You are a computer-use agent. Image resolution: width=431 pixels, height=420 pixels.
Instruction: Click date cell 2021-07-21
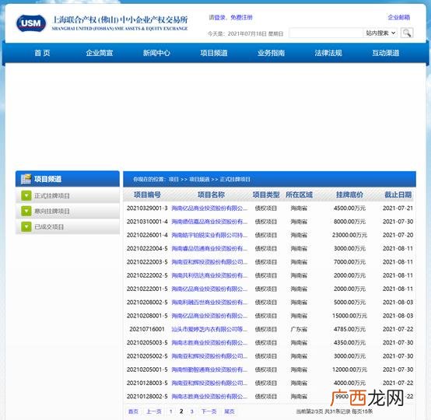pyautogui.click(x=398, y=208)
